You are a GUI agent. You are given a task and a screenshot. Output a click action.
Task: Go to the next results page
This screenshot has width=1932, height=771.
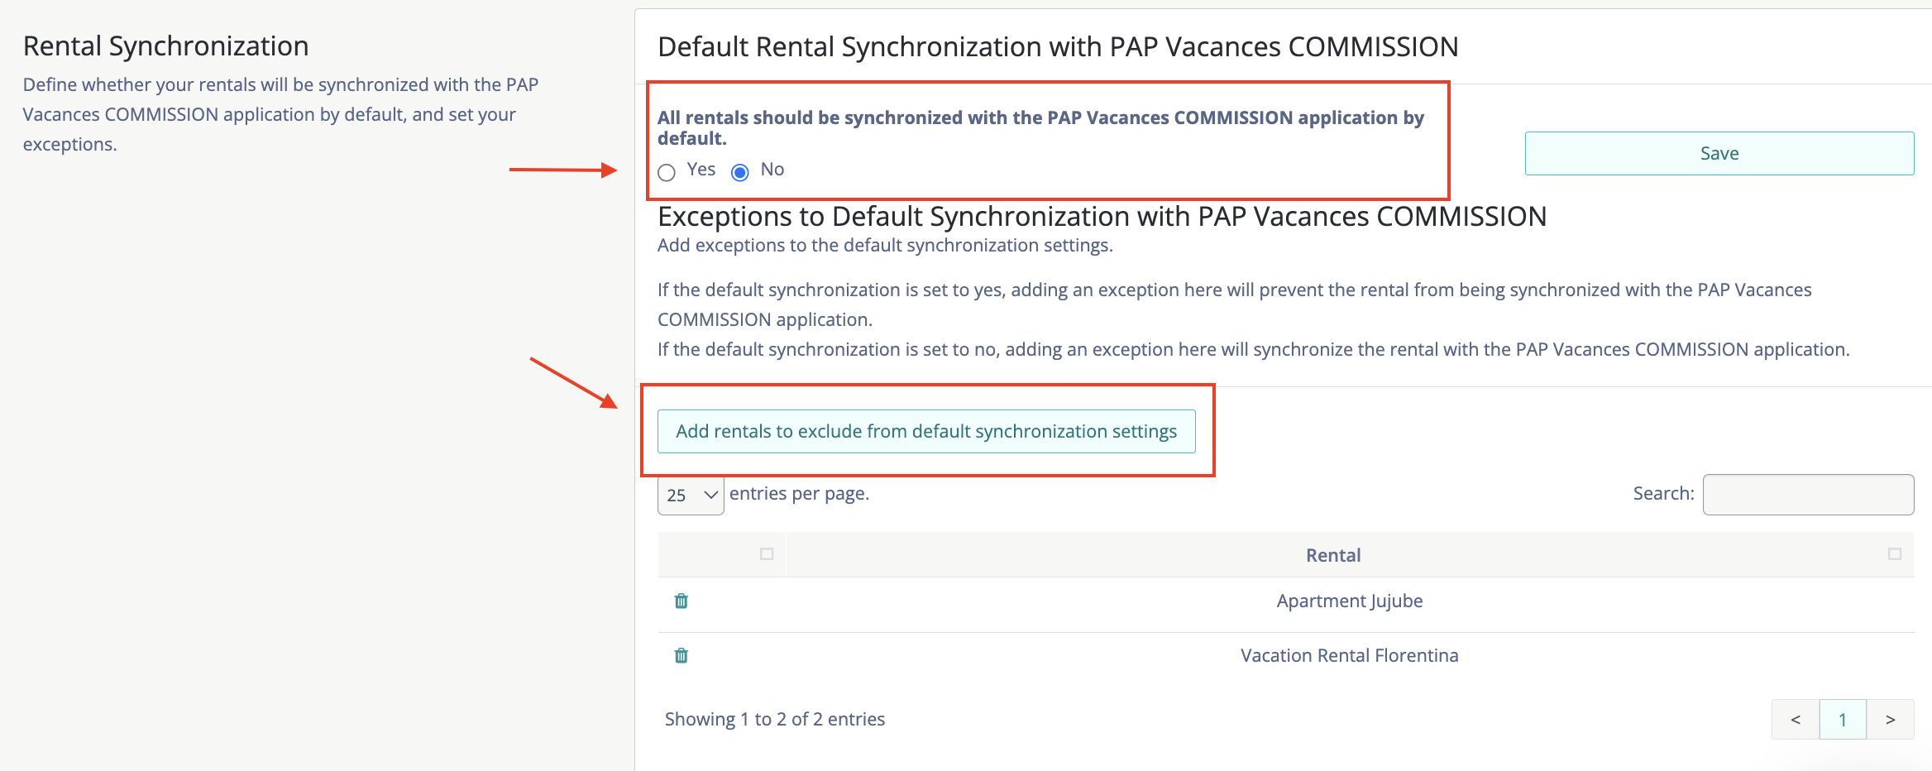[x=1890, y=720]
